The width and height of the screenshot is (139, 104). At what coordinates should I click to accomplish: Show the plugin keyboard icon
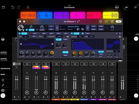pos(112,21)
